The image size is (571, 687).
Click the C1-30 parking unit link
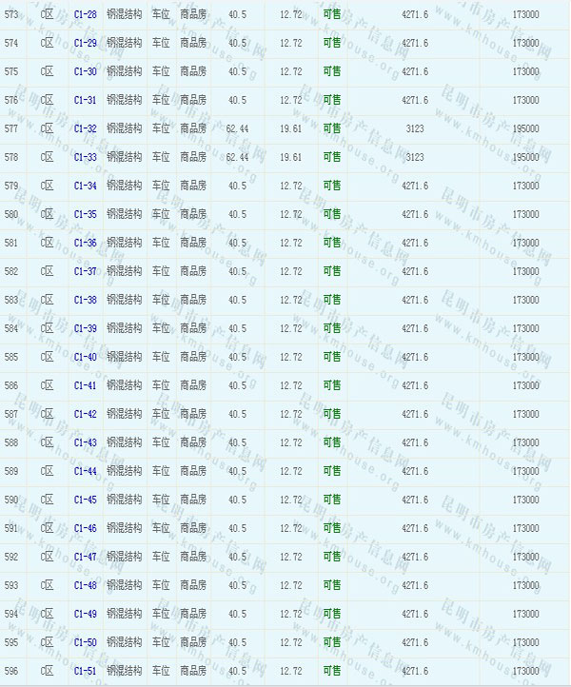[x=85, y=71]
